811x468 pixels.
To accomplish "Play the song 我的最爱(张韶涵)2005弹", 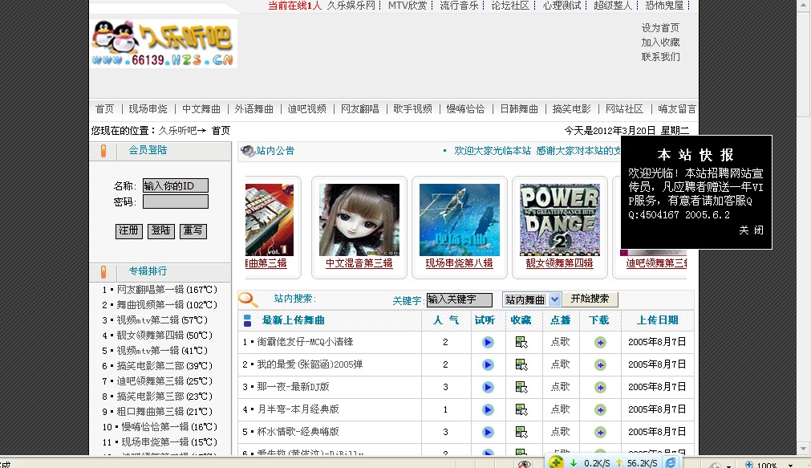I will click(x=488, y=365).
